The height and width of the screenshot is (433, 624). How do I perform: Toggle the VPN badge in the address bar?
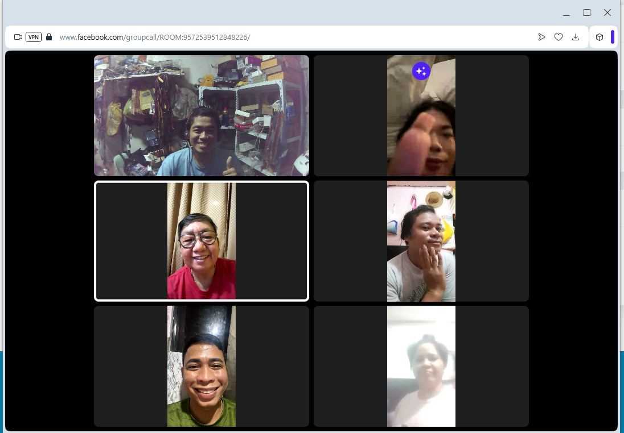click(34, 37)
